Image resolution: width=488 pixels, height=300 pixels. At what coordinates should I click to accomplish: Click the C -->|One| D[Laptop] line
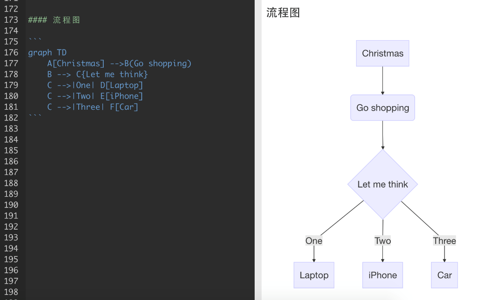95,85
